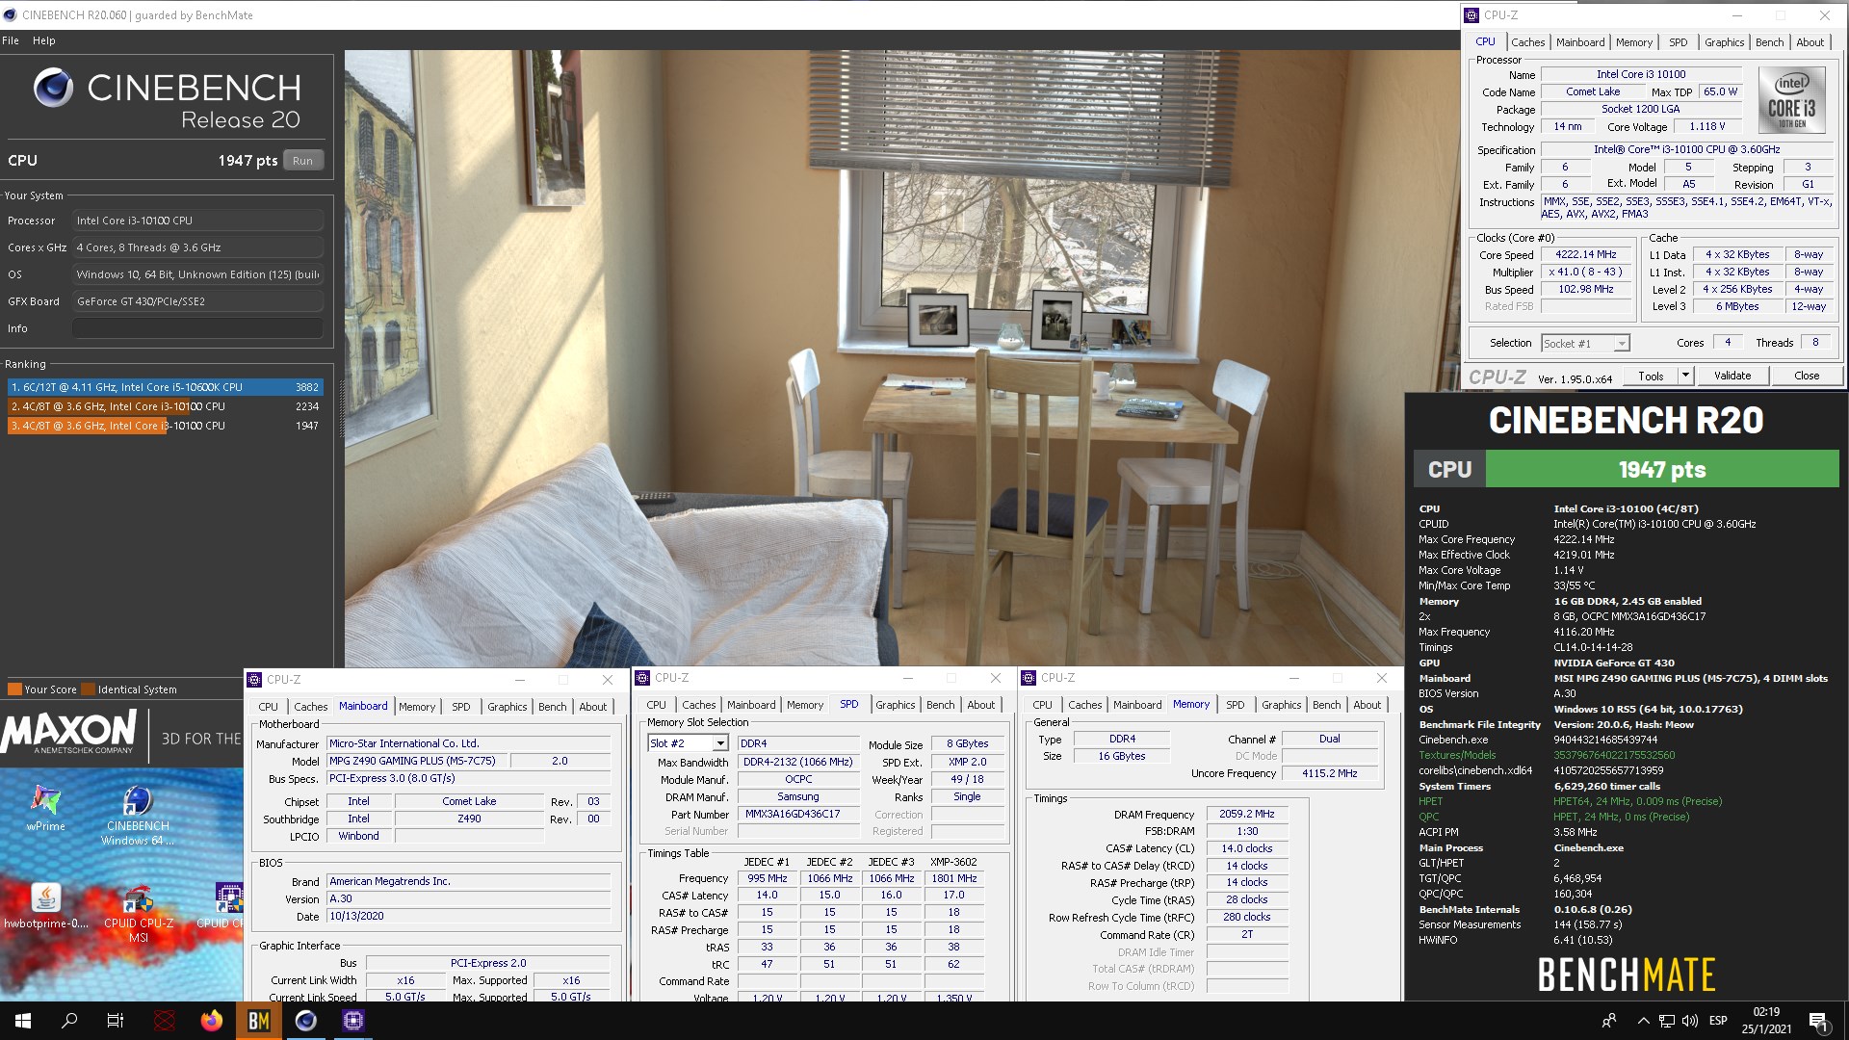Run the Cinebench CPU test

302,161
